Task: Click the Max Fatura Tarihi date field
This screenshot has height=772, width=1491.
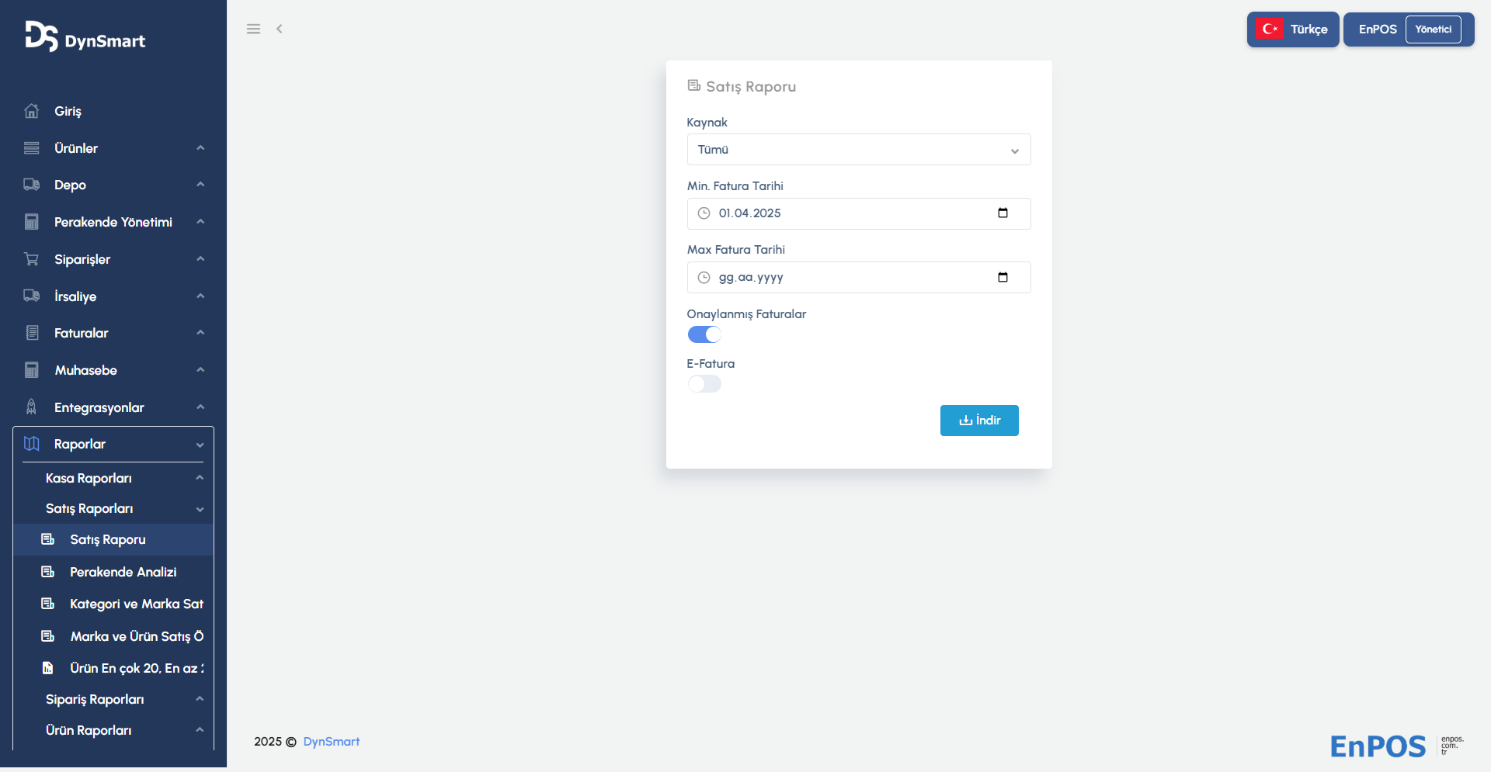Action: (x=846, y=278)
